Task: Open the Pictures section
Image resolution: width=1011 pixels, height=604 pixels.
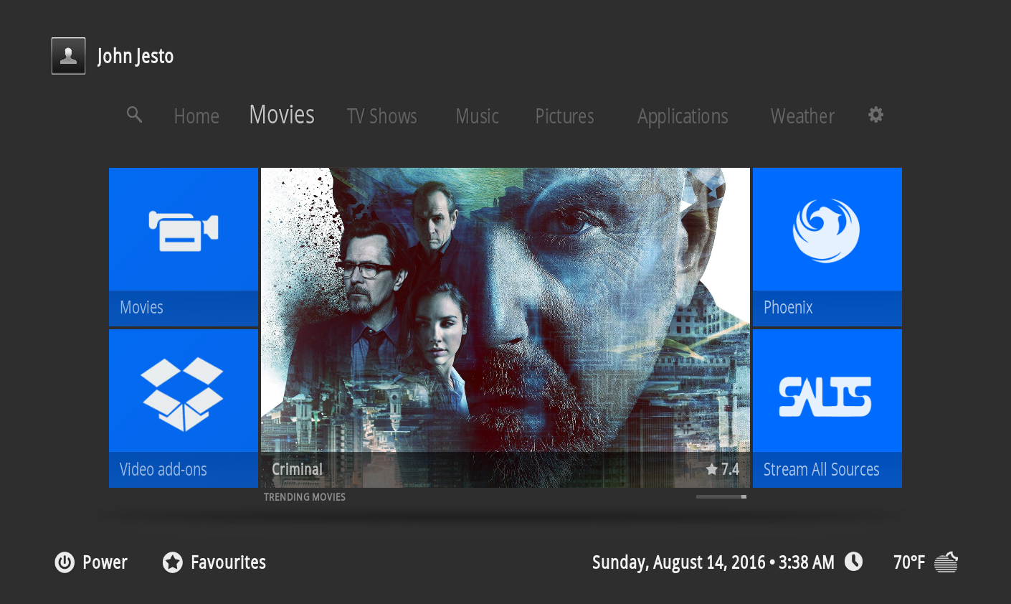Action: point(565,116)
